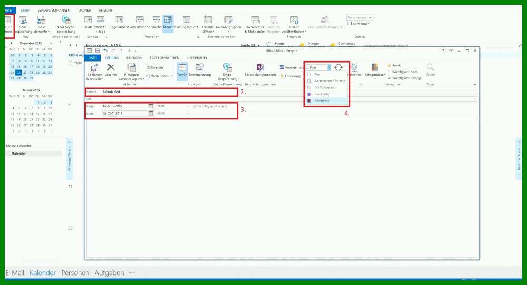Open ANSICHT tab in main window
Image resolution: width=527 pixels, height=285 pixels.
pos(105,11)
